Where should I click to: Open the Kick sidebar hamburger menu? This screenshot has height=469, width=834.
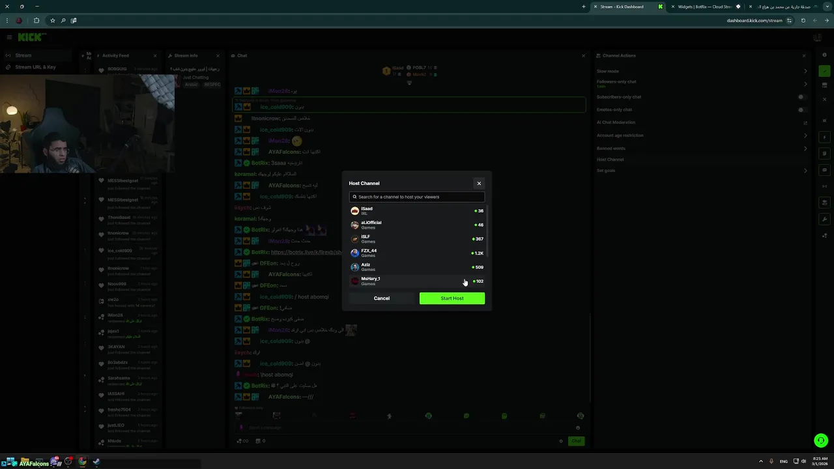[x=9, y=38]
